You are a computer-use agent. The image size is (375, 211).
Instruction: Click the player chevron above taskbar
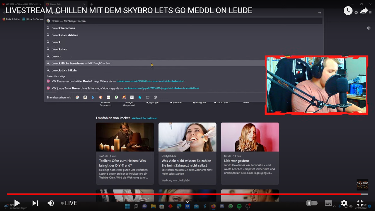point(187,202)
